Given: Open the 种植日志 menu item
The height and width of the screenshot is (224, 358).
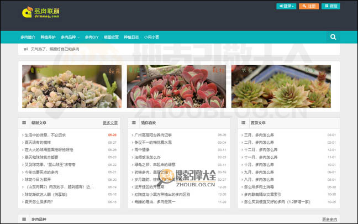Looking at the screenshot, I should coord(131,37).
